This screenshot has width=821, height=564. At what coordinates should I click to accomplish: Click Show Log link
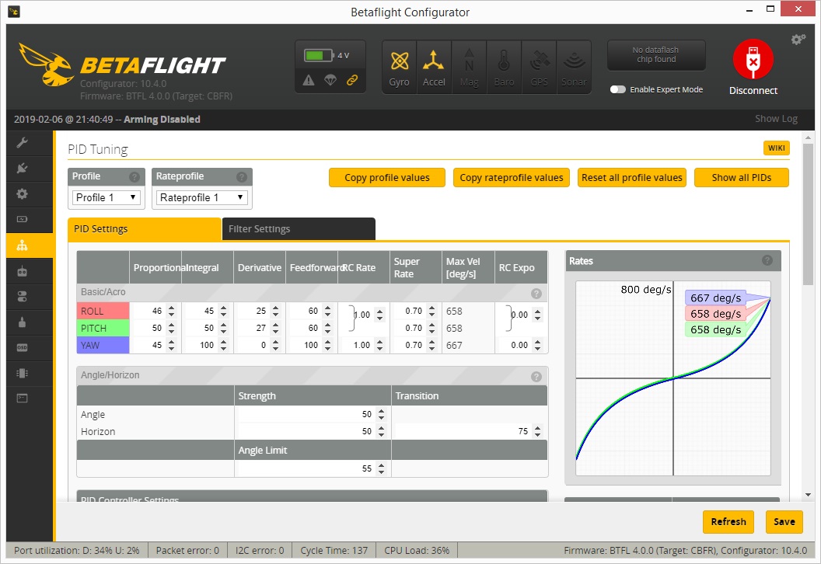click(776, 119)
